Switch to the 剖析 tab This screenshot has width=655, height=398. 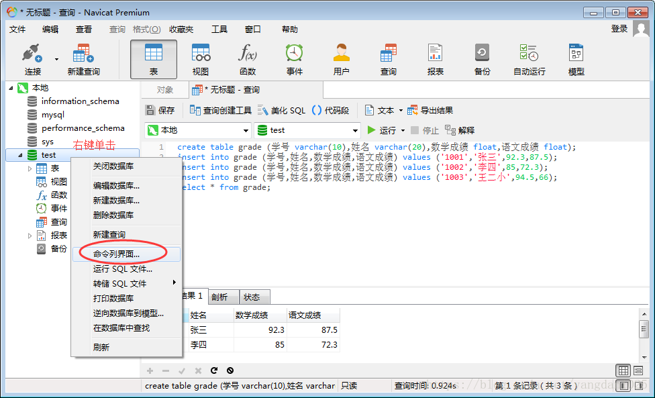(x=223, y=297)
